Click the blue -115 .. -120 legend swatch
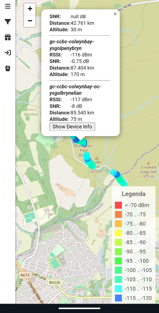159x313 pixels. [118, 298]
